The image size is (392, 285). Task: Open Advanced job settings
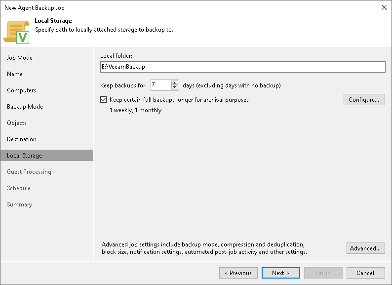click(x=365, y=248)
